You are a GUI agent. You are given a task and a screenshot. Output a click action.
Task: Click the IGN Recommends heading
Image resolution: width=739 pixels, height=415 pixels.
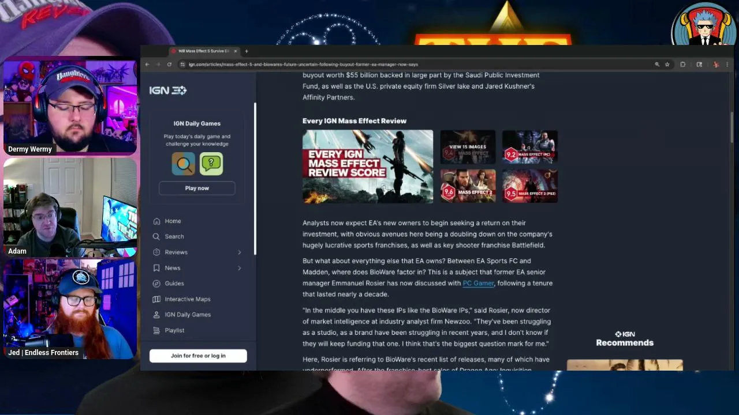(625, 339)
